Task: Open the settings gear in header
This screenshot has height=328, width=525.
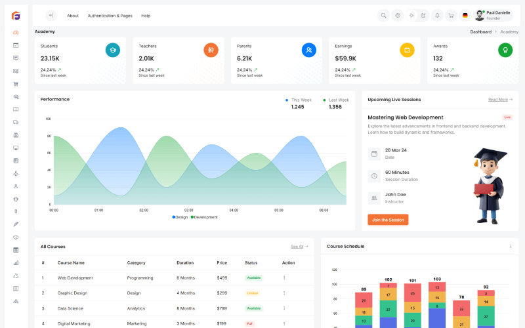Action: coord(397,15)
